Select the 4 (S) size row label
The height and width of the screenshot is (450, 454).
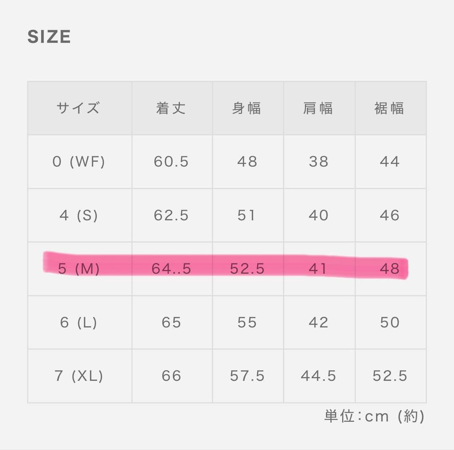pos(79,215)
